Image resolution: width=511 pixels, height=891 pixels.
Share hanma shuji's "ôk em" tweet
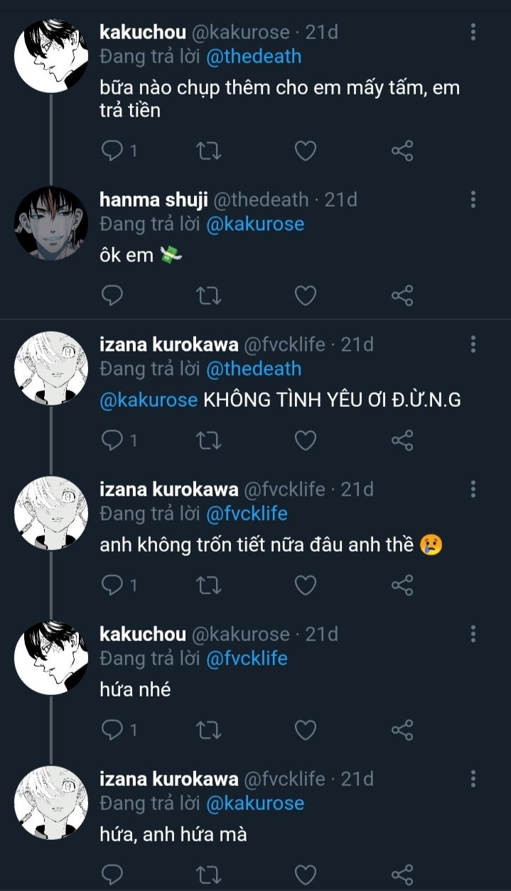click(x=402, y=295)
